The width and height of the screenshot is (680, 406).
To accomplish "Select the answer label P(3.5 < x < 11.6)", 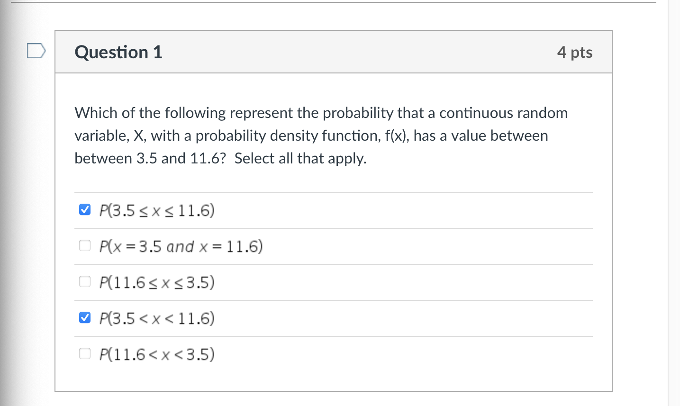I will 157,318.
